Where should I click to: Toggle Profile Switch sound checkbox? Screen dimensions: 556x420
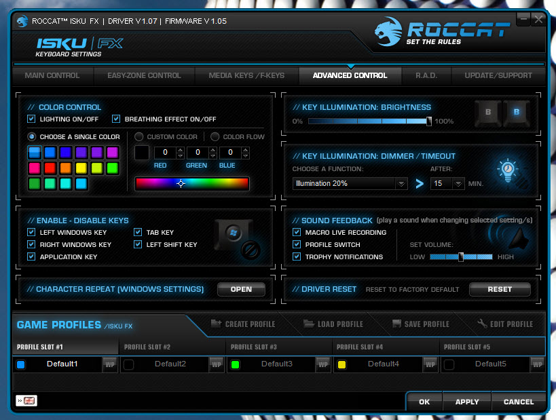tap(297, 244)
